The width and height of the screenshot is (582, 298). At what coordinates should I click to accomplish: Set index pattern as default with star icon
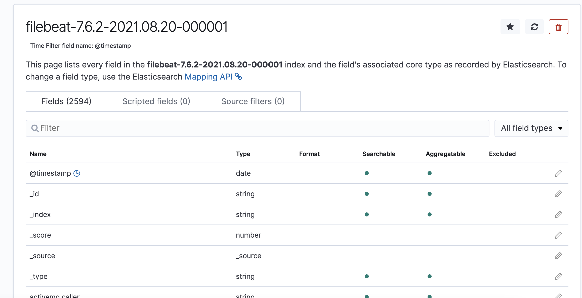[510, 27]
